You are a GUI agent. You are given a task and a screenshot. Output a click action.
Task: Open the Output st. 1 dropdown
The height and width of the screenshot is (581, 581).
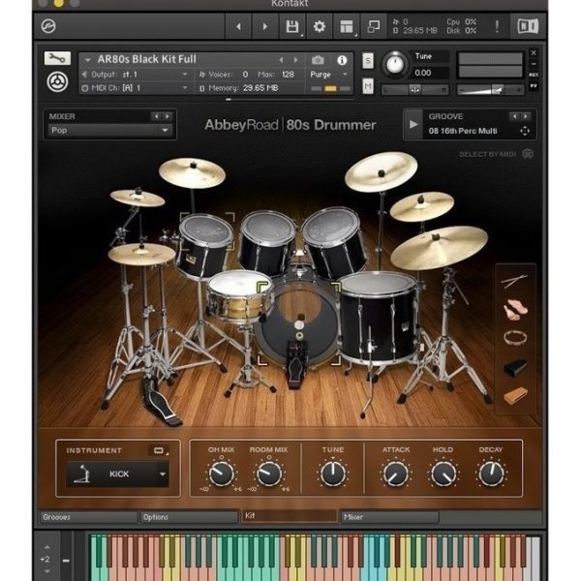[x=136, y=75]
